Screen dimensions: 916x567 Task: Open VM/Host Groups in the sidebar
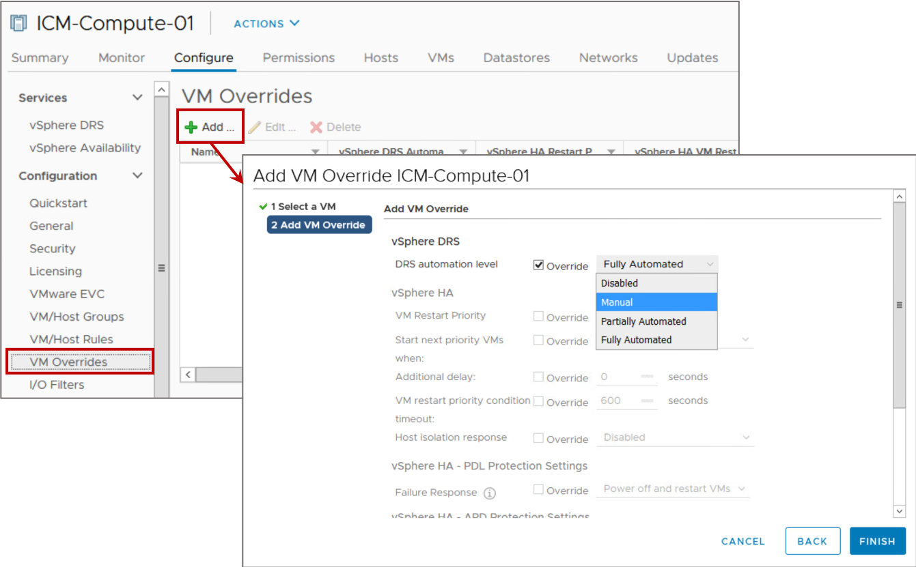[77, 316]
